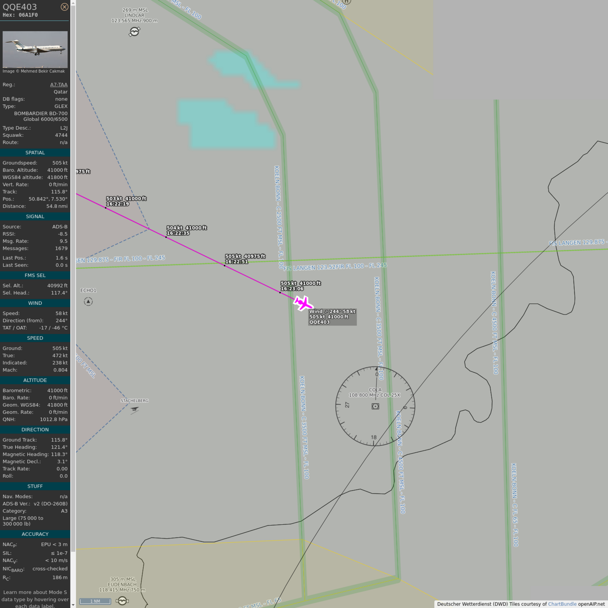
Task: Click the ACCURACY section header
Action: 35,534
